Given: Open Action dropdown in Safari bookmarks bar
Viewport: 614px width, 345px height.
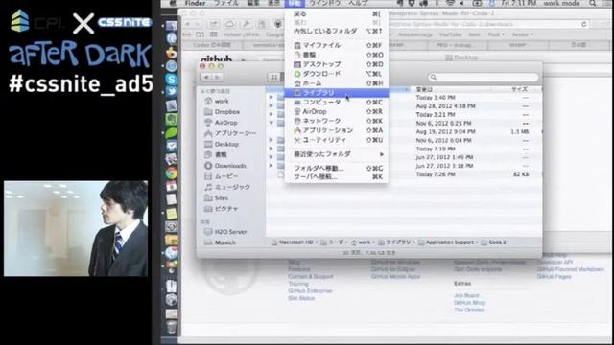Looking at the screenshot, I should [x=523, y=34].
